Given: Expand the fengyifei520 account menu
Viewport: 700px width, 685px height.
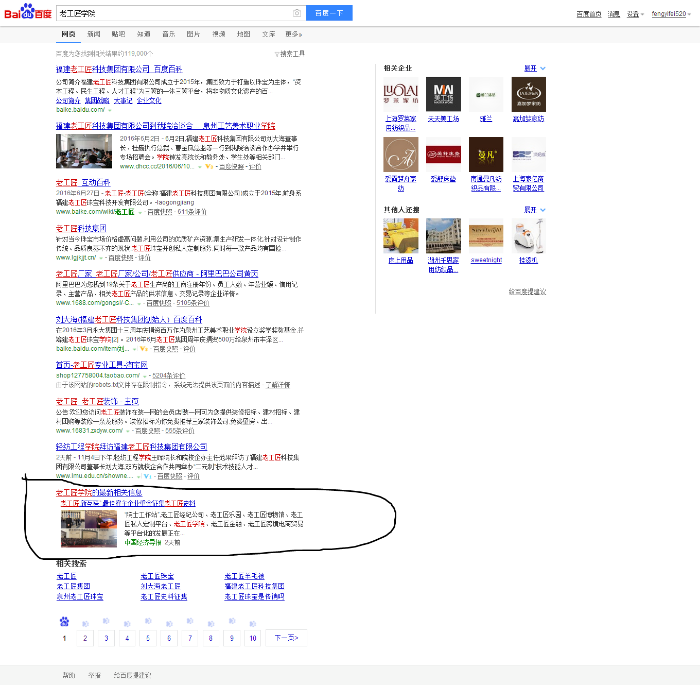Looking at the screenshot, I should pyautogui.click(x=671, y=14).
